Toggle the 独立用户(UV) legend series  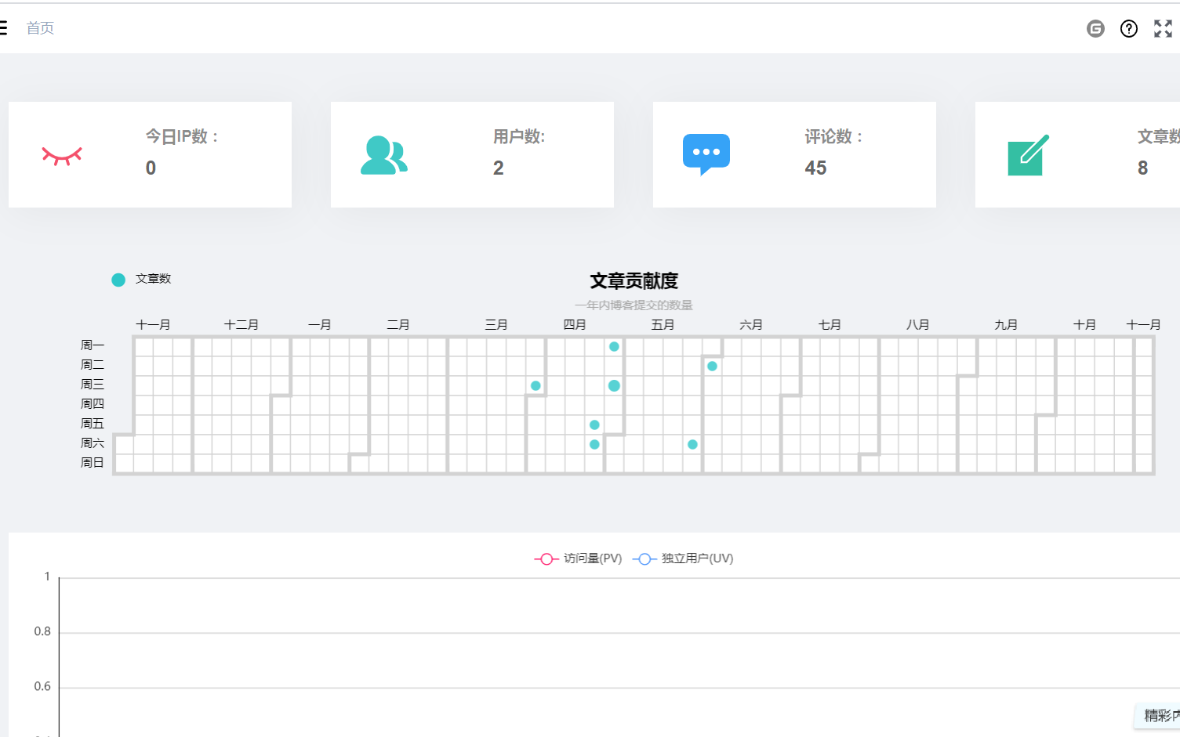[683, 558]
